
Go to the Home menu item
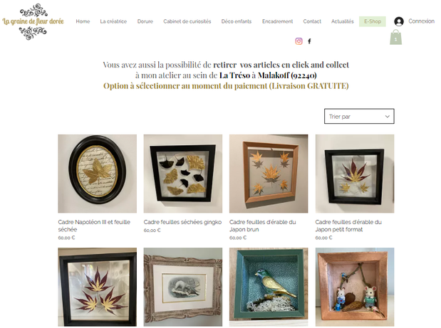click(83, 21)
